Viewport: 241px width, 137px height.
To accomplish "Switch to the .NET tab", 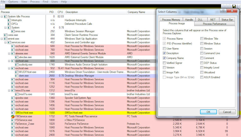I will [x=213, y=20].
